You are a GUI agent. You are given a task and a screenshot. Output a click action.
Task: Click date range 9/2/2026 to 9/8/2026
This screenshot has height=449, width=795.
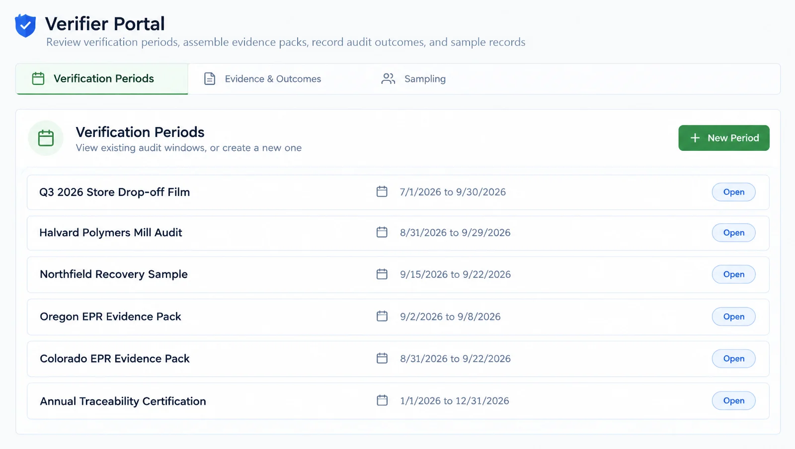tap(450, 317)
